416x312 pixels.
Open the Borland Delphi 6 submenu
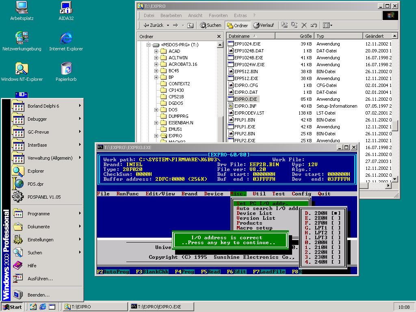click(x=43, y=106)
